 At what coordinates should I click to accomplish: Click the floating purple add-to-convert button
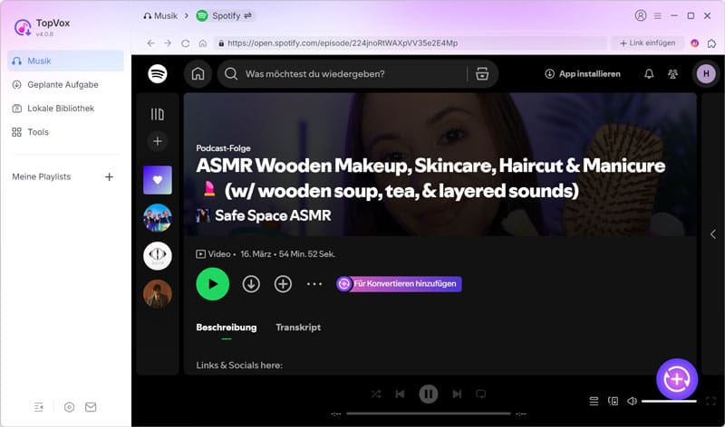click(x=677, y=379)
